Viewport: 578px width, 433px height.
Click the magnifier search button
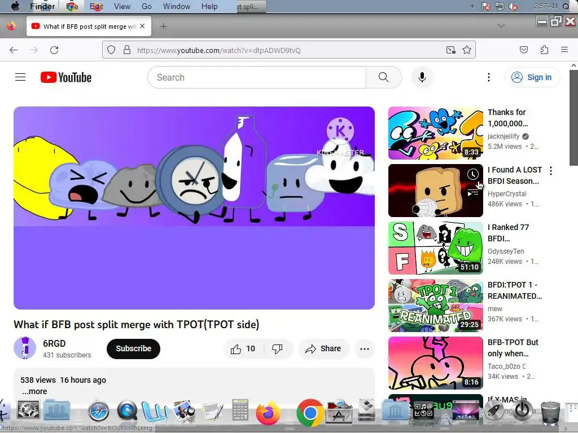click(383, 77)
